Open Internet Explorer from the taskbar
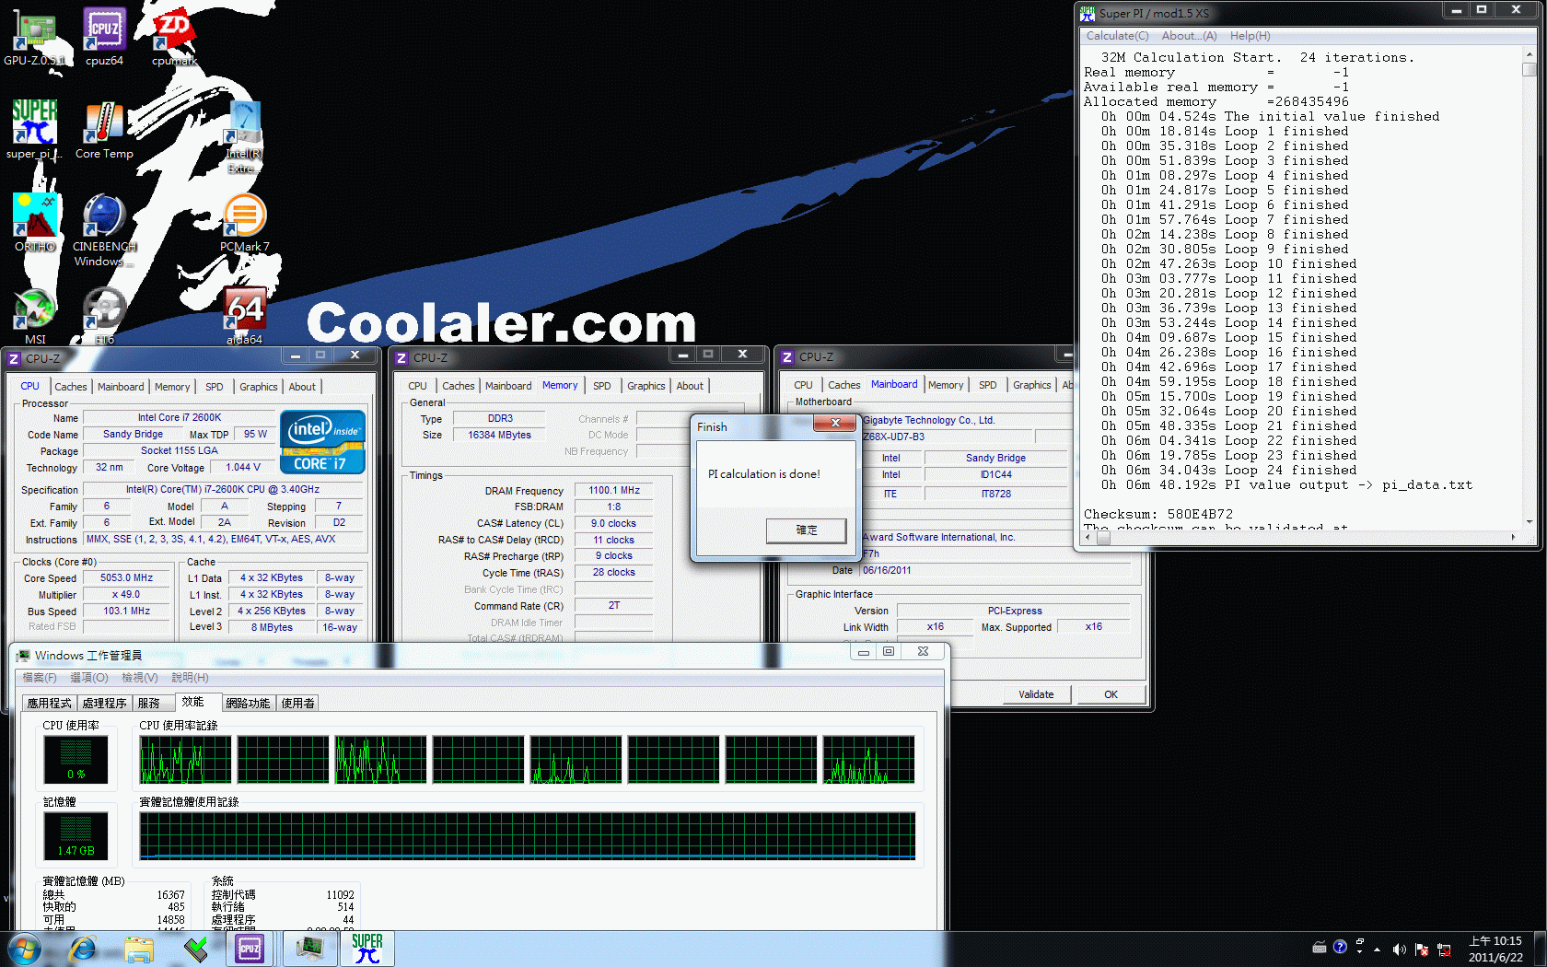The image size is (1547, 967). (82, 949)
